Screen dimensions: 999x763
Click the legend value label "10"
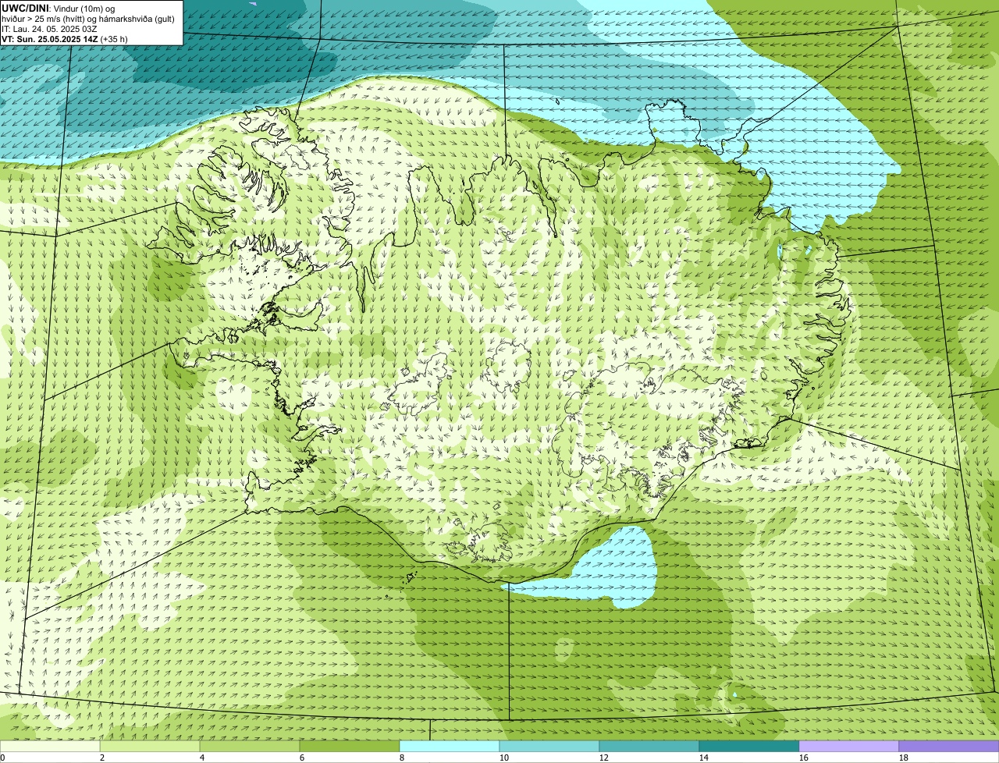point(504,758)
